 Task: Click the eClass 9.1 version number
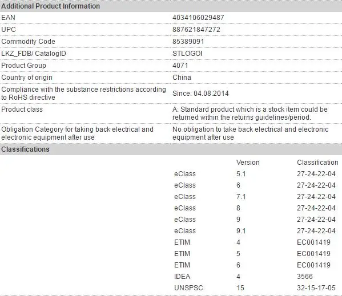click(241, 231)
